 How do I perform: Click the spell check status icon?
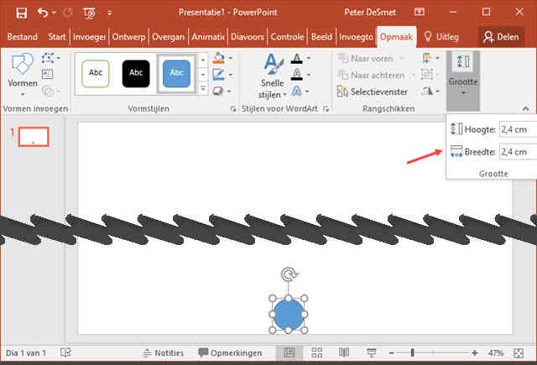[65, 352]
